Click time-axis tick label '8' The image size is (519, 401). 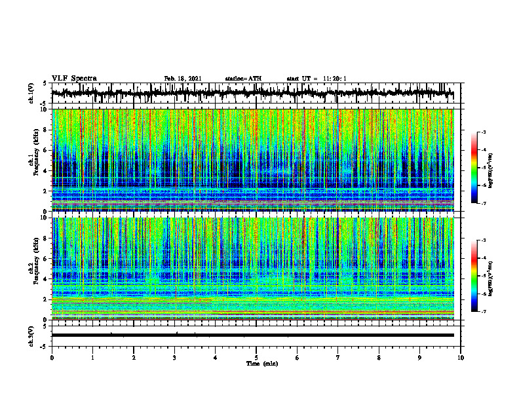[379, 358]
